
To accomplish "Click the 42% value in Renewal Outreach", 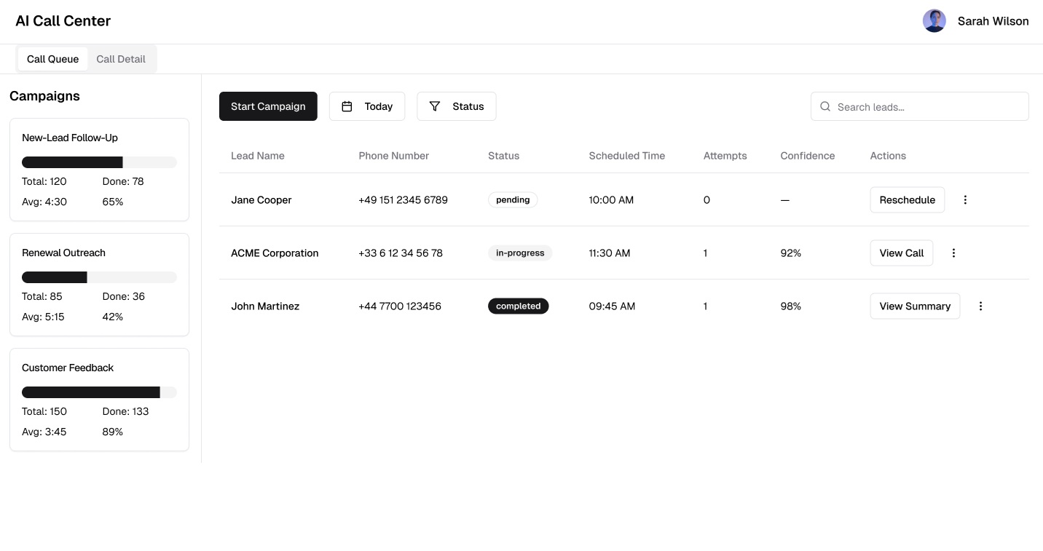I will coord(113,317).
